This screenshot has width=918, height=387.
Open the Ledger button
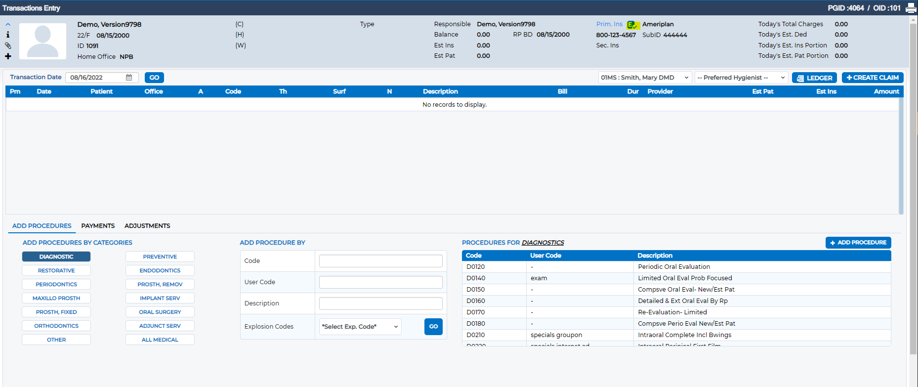814,78
